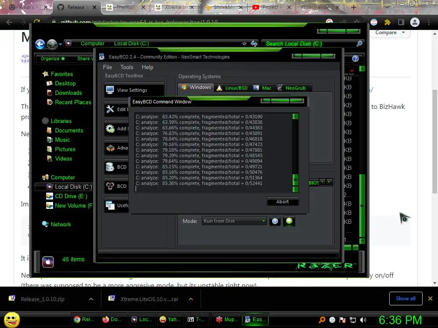
Task: Click the Explorer file list scrollbar thumb
Action: click(x=362, y=205)
